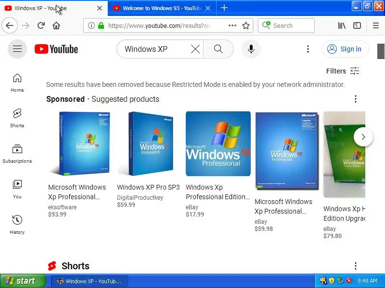
Task: Click the green network tray icon
Action: coord(340,281)
